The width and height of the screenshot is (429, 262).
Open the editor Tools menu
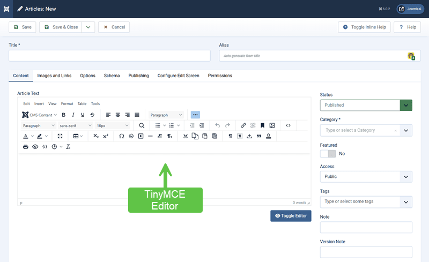click(95, 103)
